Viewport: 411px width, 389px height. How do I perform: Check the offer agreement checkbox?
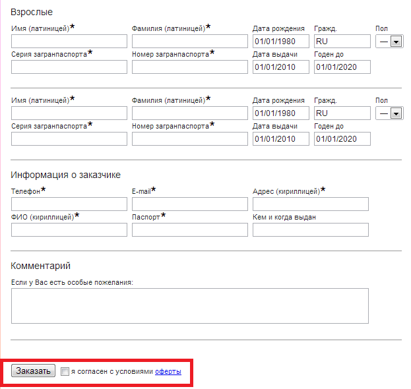click(x=65, y=371)
